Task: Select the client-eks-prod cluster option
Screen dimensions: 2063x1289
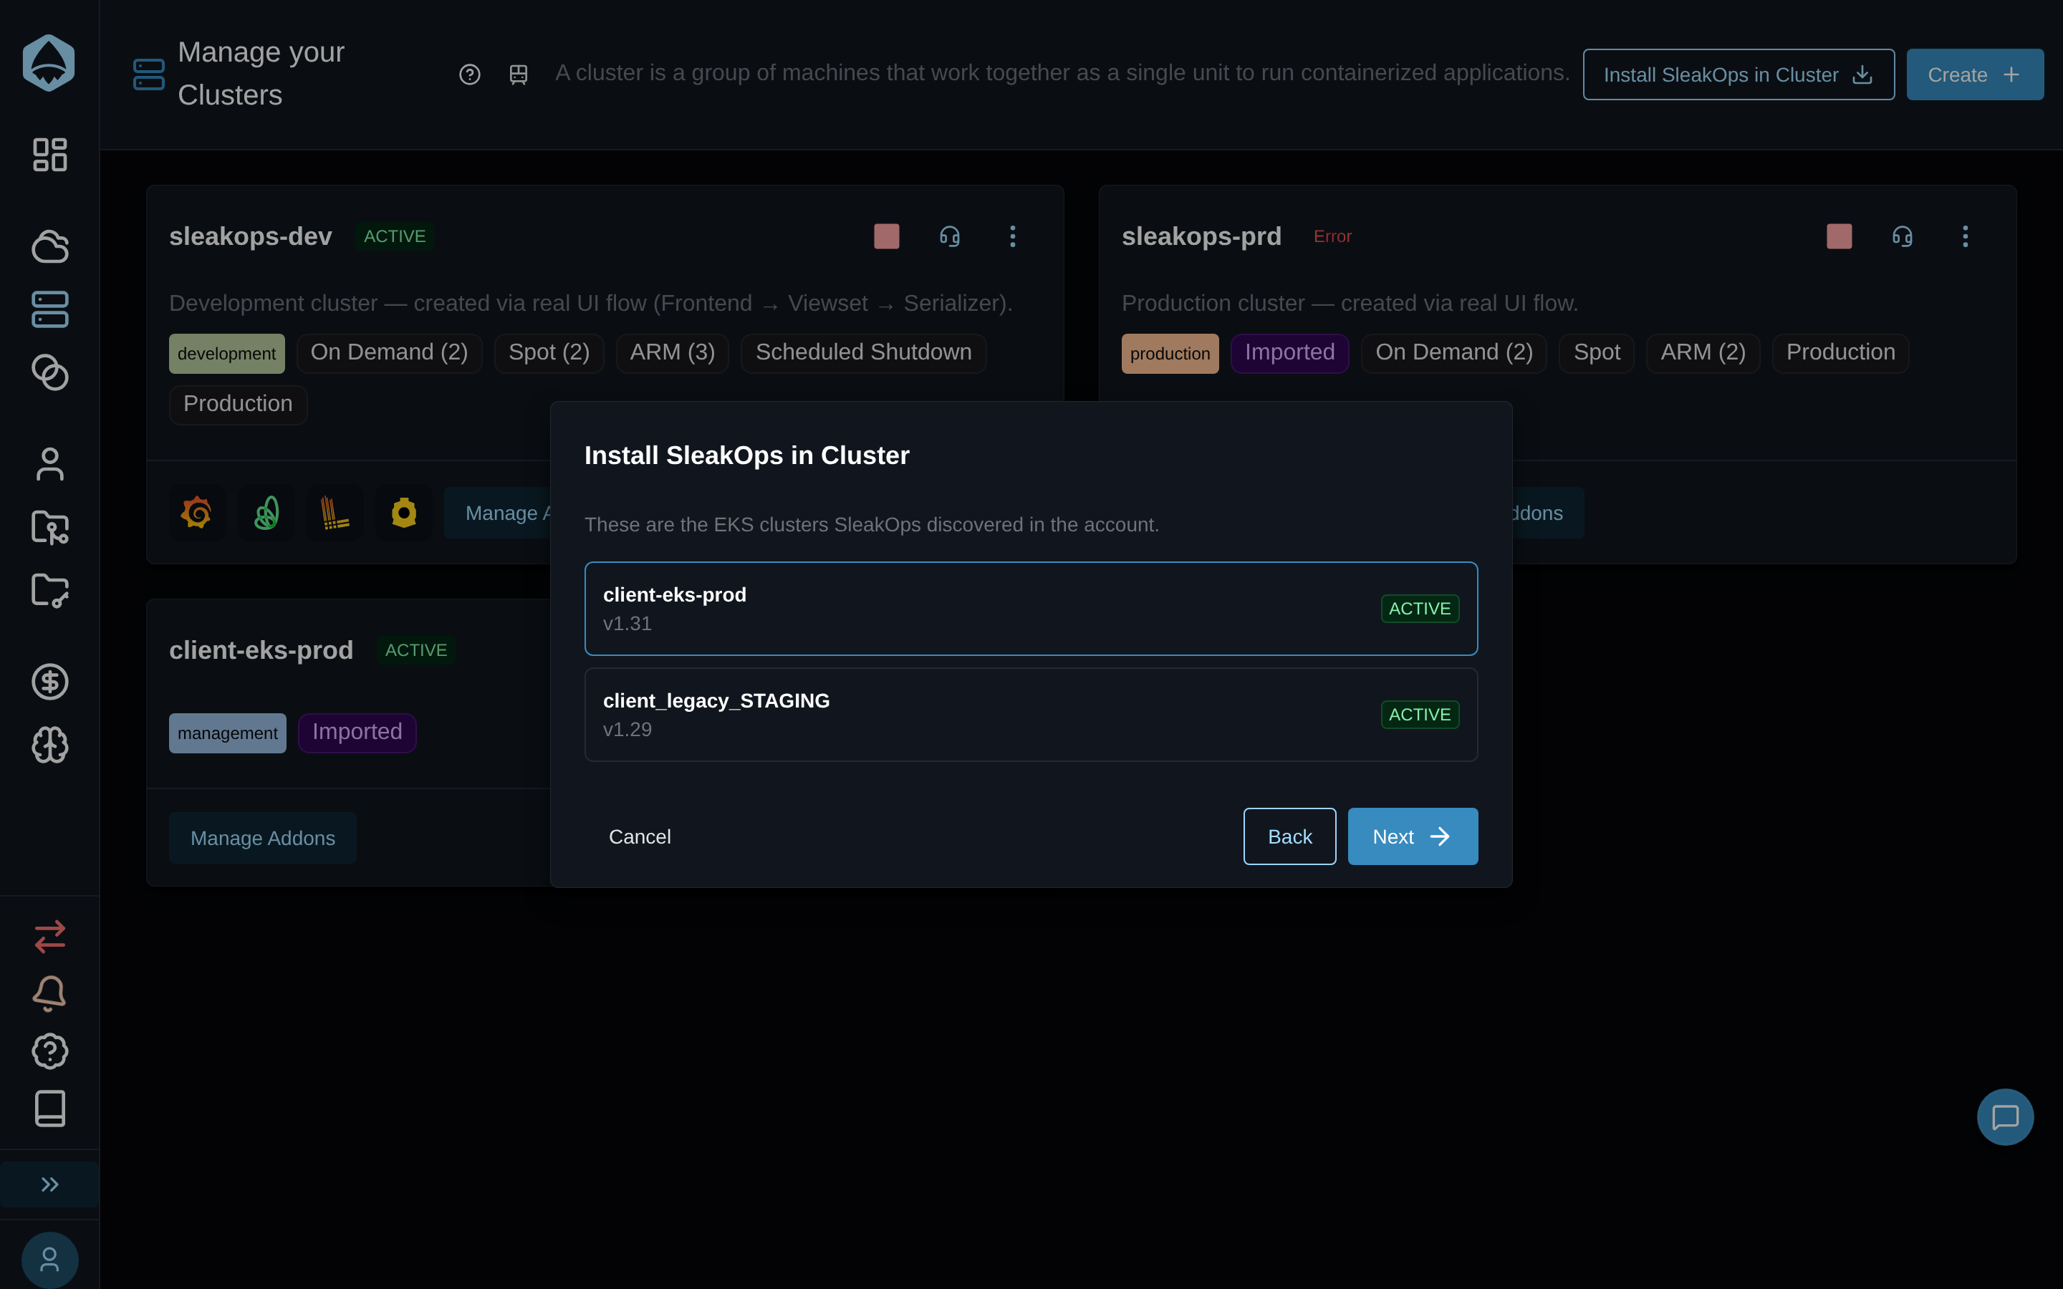Action: tap(1031, 608)
